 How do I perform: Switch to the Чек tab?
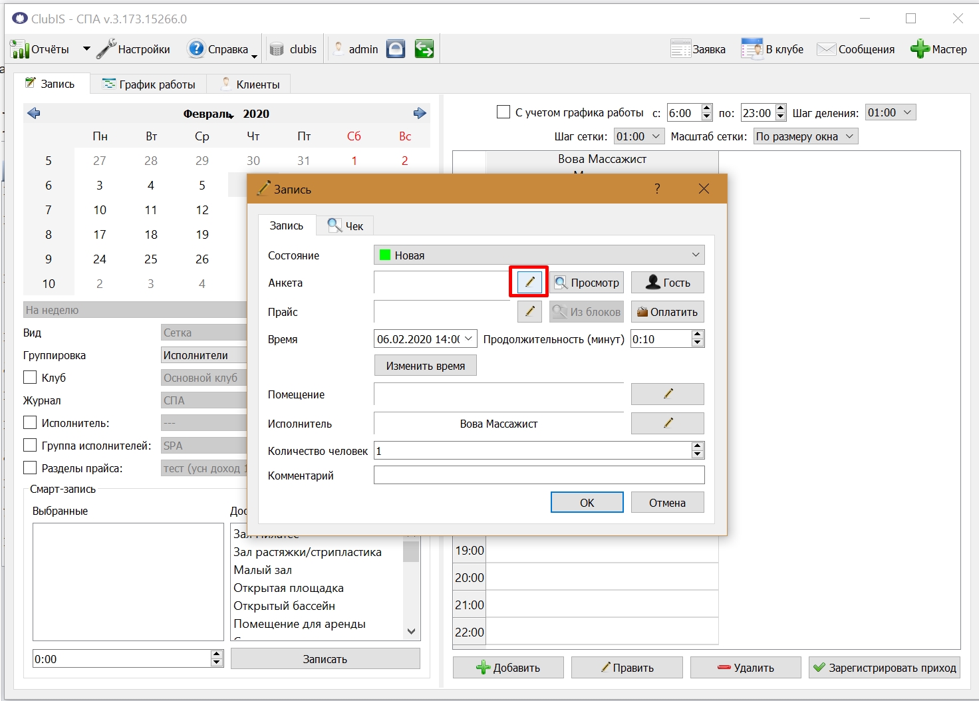(345, 225)
